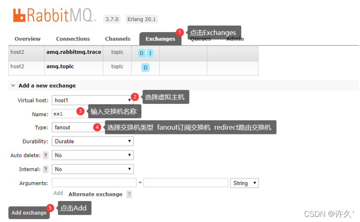Viewport: 360px width, 222px height.
Task: Click the help icon next to Alternate exchange
Action: (129, 194)
